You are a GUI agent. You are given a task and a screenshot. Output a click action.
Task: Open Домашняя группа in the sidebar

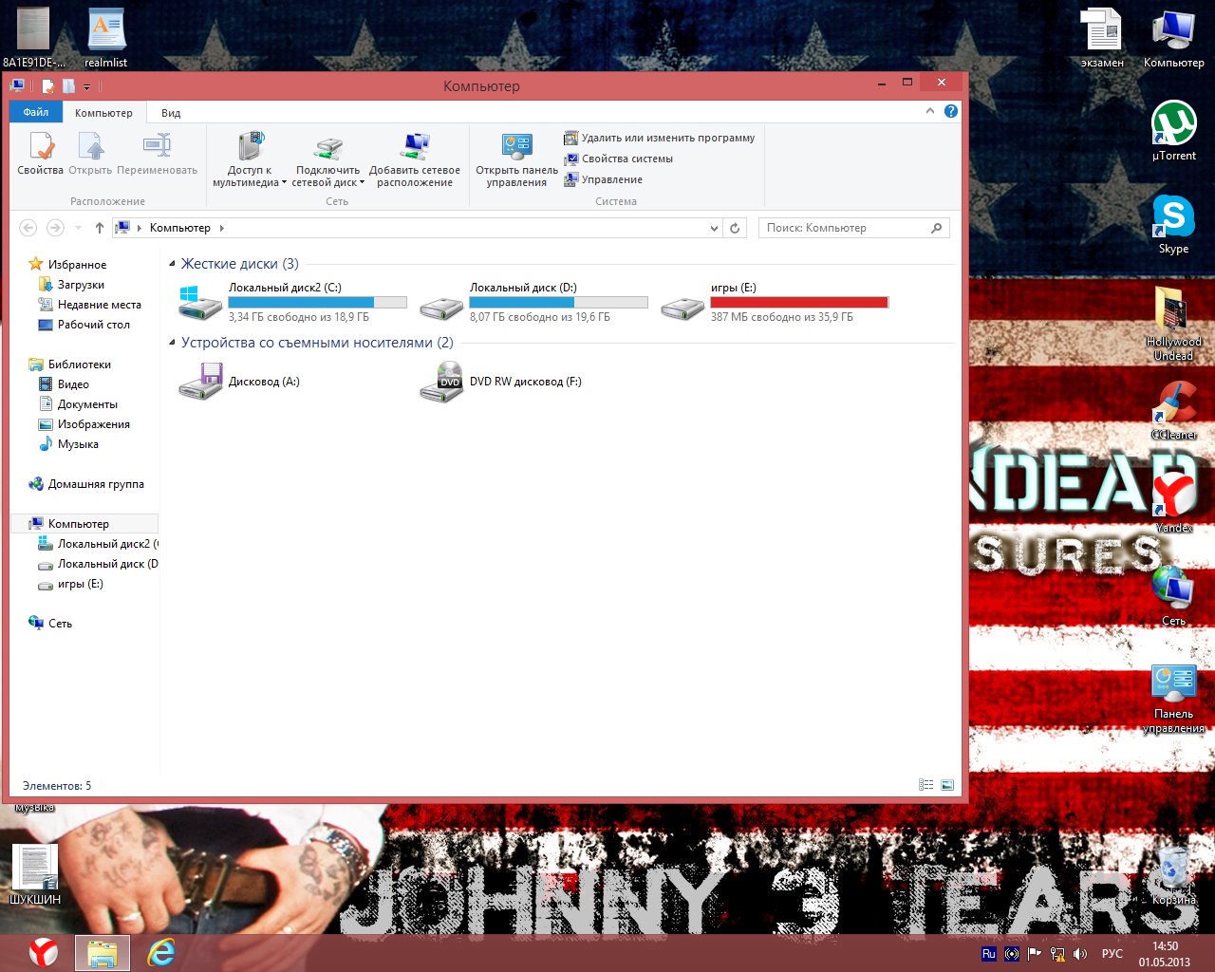click(x=86, y=484)
